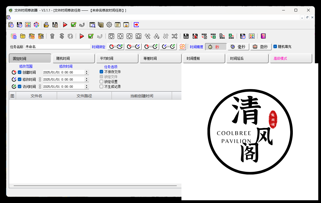Click the two circular refresh arrows icon
The image size is (321, 203).
coord(70,36)
